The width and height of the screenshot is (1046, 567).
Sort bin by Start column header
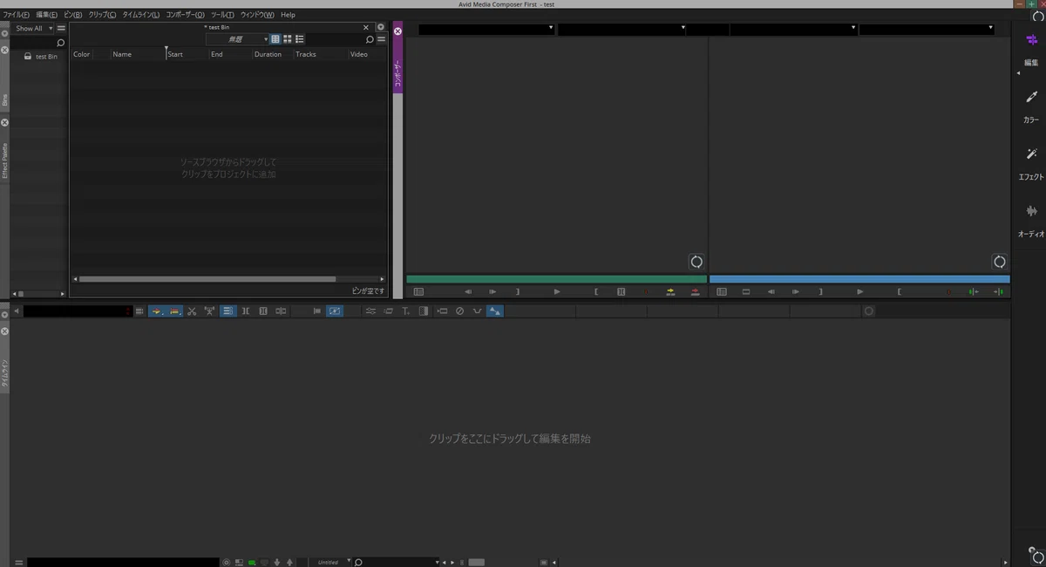[x=175, y=54]
